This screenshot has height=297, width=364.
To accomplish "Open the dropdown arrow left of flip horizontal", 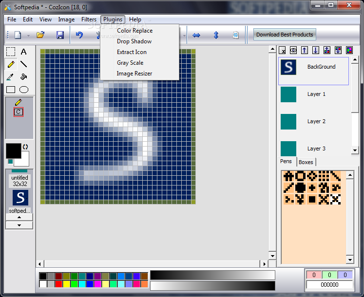I will 184,36.
